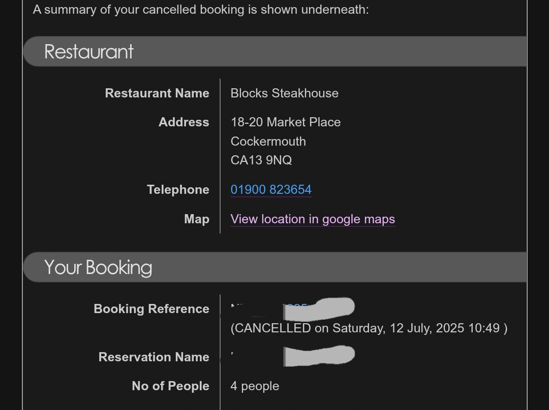Click the Reservation Name label

(x=154, y=357)
